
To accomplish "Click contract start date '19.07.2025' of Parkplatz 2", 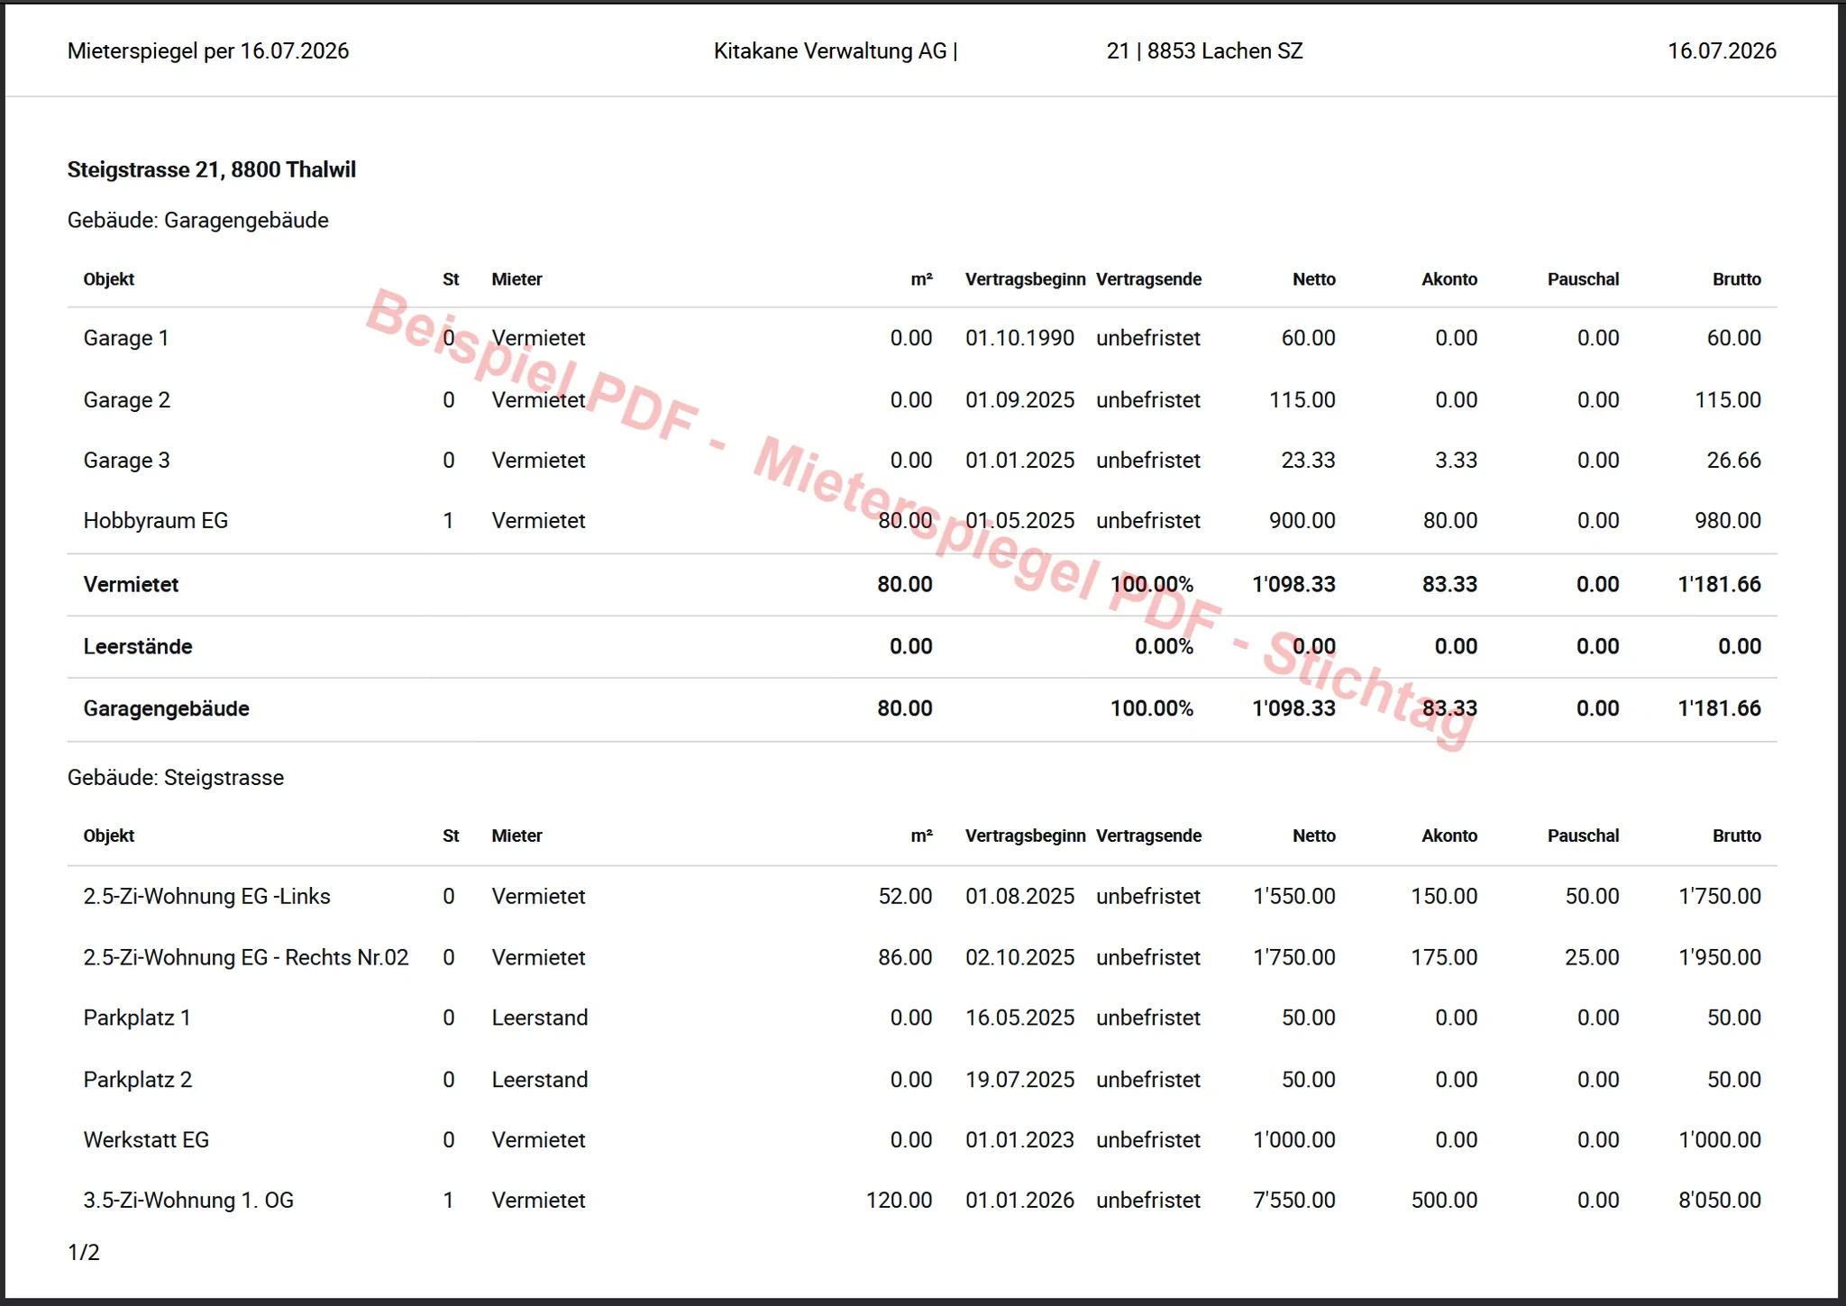I will click(x=1019, y=1080).
